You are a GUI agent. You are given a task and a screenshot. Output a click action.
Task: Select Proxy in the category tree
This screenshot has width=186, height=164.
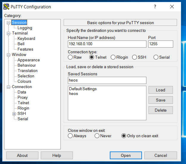23,98
